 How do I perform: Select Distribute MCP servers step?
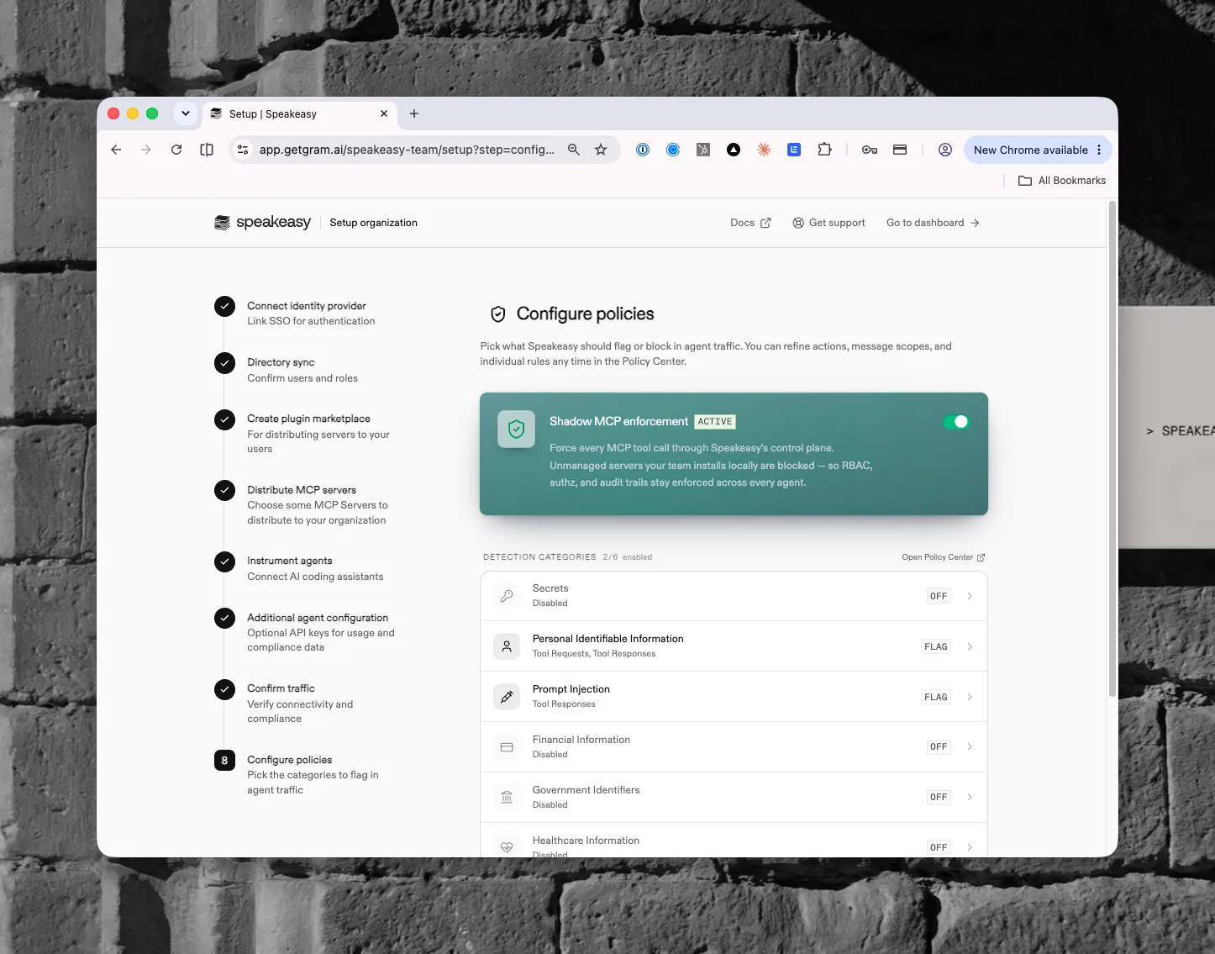(308, 504)
